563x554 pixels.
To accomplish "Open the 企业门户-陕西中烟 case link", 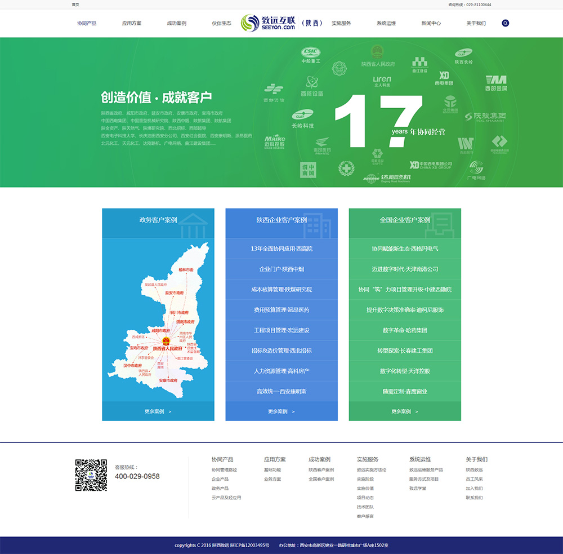I will click(x=281, y=269).
